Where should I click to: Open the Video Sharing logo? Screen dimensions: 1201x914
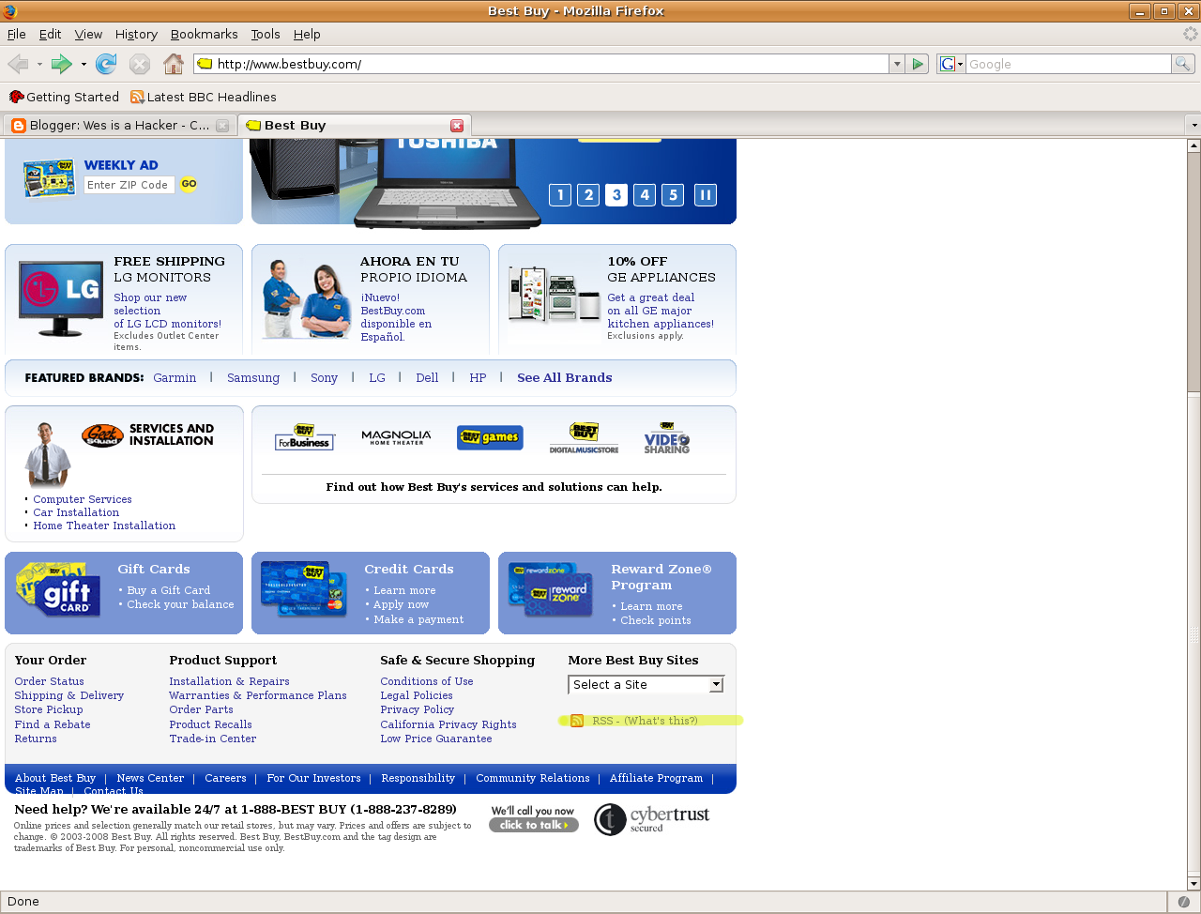click(667, 438)
